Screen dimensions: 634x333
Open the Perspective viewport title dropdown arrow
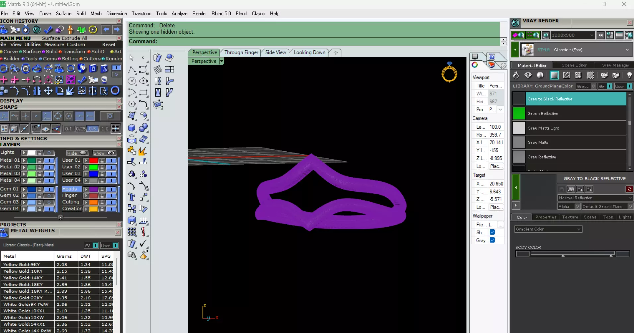click(x=221, y=61)
